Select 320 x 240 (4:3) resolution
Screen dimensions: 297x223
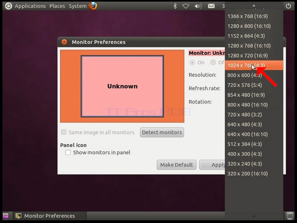click(x=254, y=164)
